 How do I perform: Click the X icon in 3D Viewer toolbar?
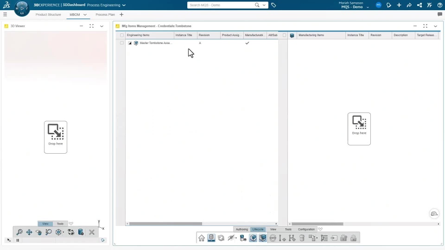92,232
